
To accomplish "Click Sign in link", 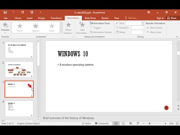I will point(160,18).
